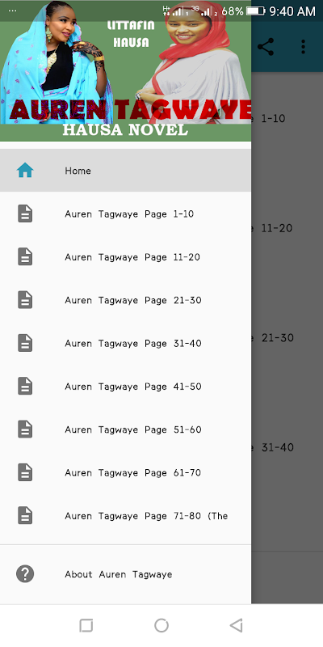The width and height of the screenshot is (323, 647).
Task: Tap document icon beside Page 51-60
Action: tap(25, 429)
